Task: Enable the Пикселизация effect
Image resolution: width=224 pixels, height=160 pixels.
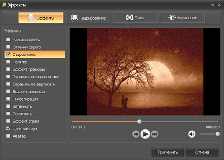Action: [x=8, y=99]
